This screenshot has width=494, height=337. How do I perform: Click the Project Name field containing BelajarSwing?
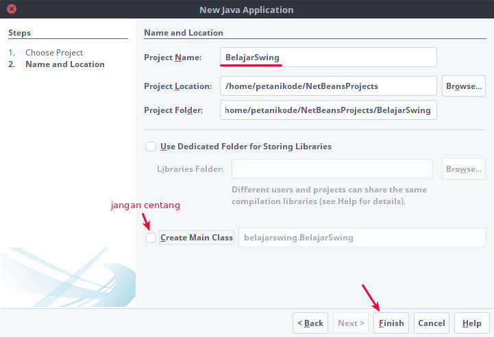tap(328, 58)
